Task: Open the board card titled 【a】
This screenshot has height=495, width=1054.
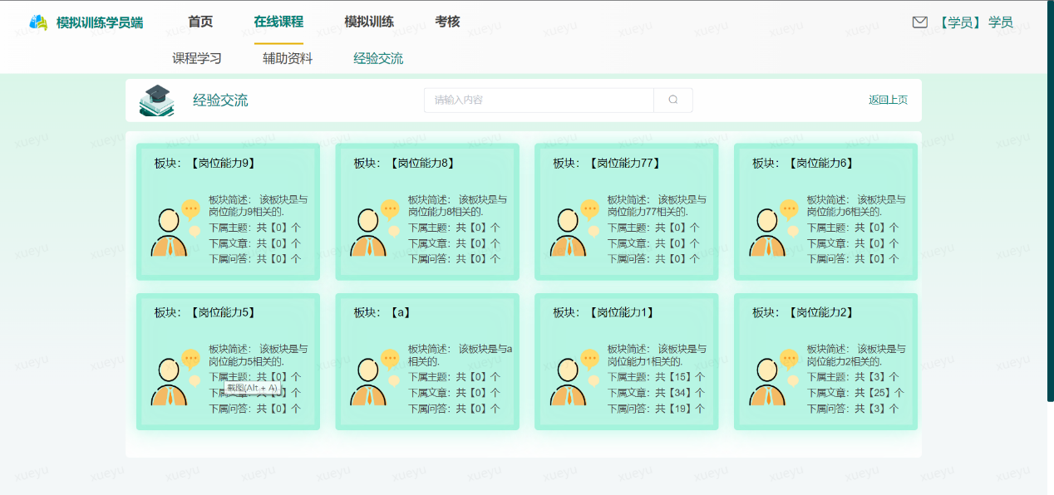Action: pos(426,361)
